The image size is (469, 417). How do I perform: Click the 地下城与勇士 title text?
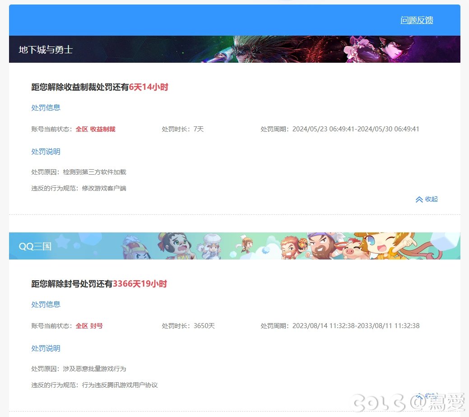(x=46, y=50)
